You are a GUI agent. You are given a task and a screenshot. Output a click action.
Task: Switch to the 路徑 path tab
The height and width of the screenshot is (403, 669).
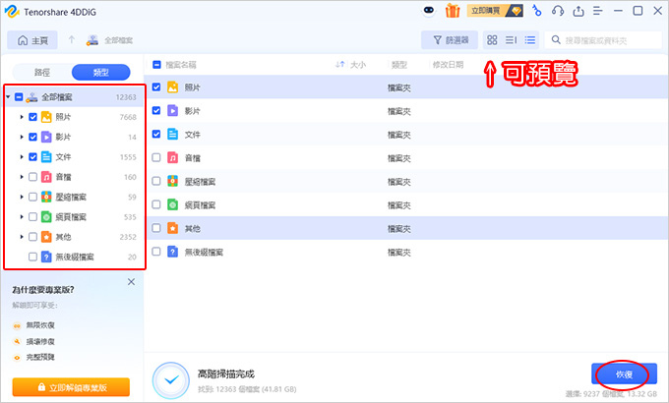[42, 72]
